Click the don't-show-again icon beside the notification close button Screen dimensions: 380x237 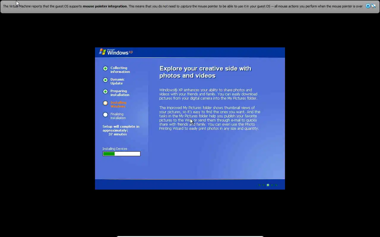coord(373,6)
